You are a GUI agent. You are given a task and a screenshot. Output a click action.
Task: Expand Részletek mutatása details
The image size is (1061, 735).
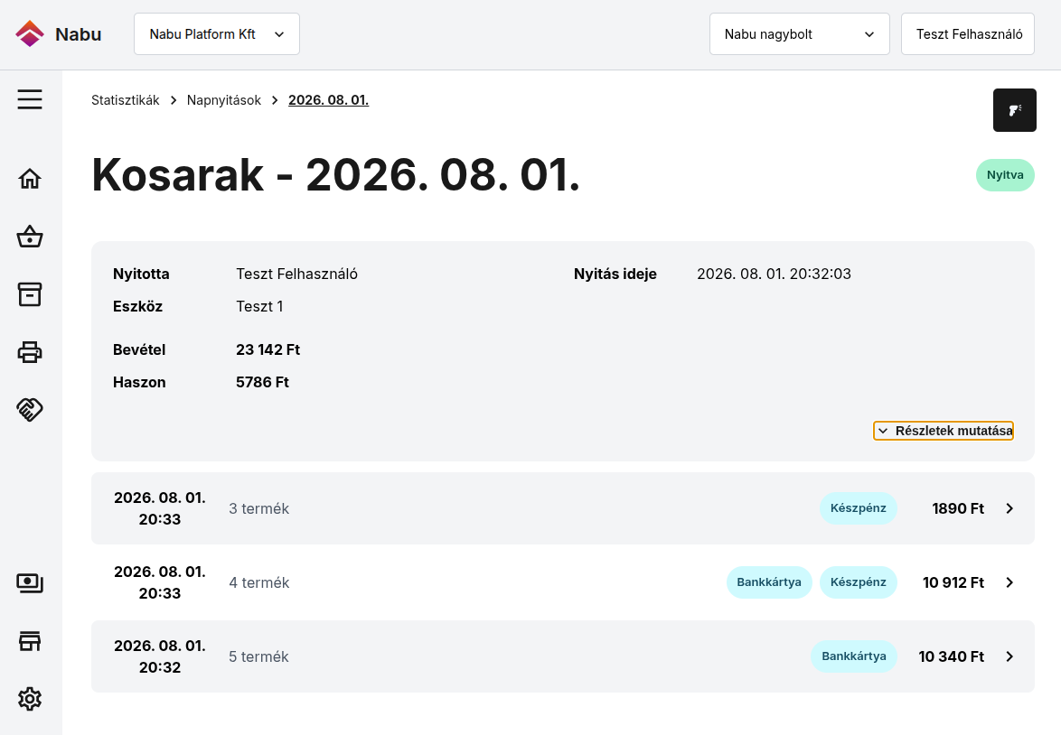coord(944,431)
